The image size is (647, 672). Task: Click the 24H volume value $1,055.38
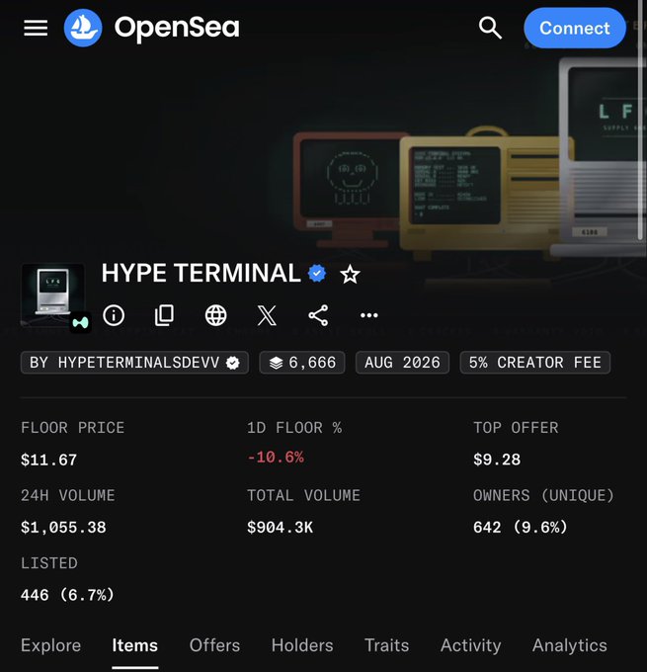pos(63,527)
